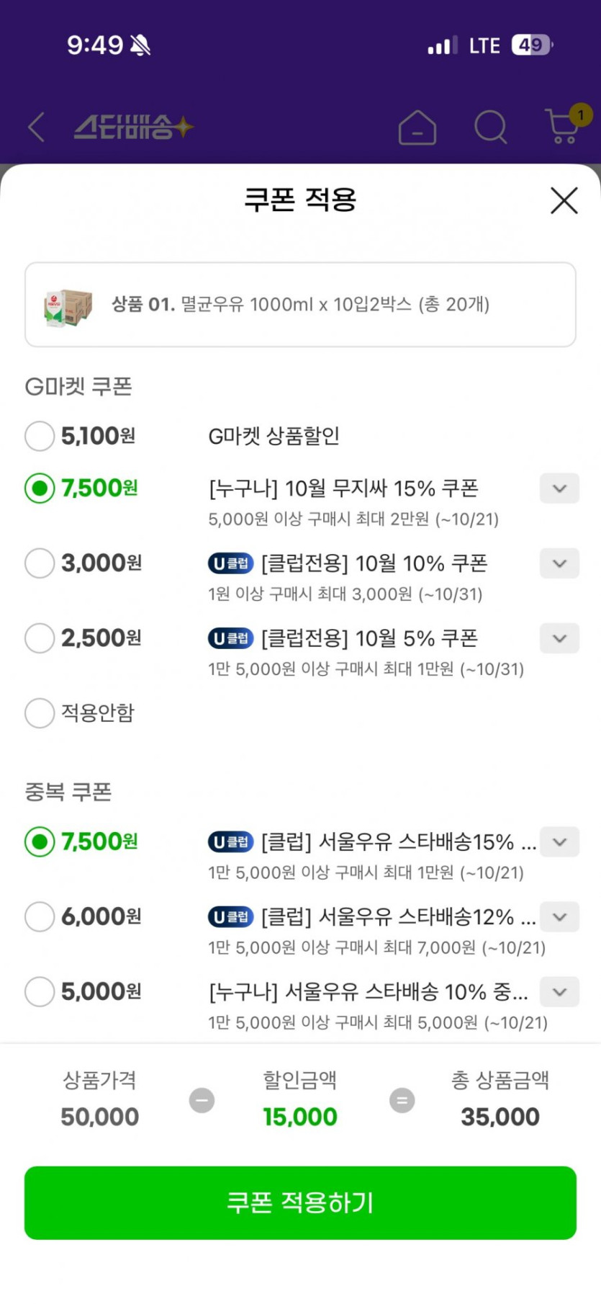The height and width of the screenshot is (1304, 601).
Task: Expand the 서울우유 스타배송 10% coupon details
Action: [559, 992]
